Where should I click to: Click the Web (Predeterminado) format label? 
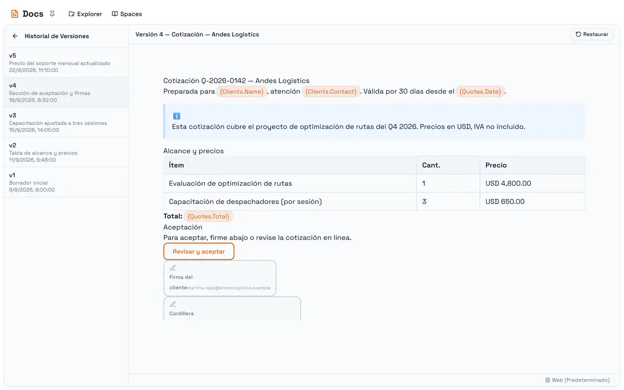click(x=581, y=380)
